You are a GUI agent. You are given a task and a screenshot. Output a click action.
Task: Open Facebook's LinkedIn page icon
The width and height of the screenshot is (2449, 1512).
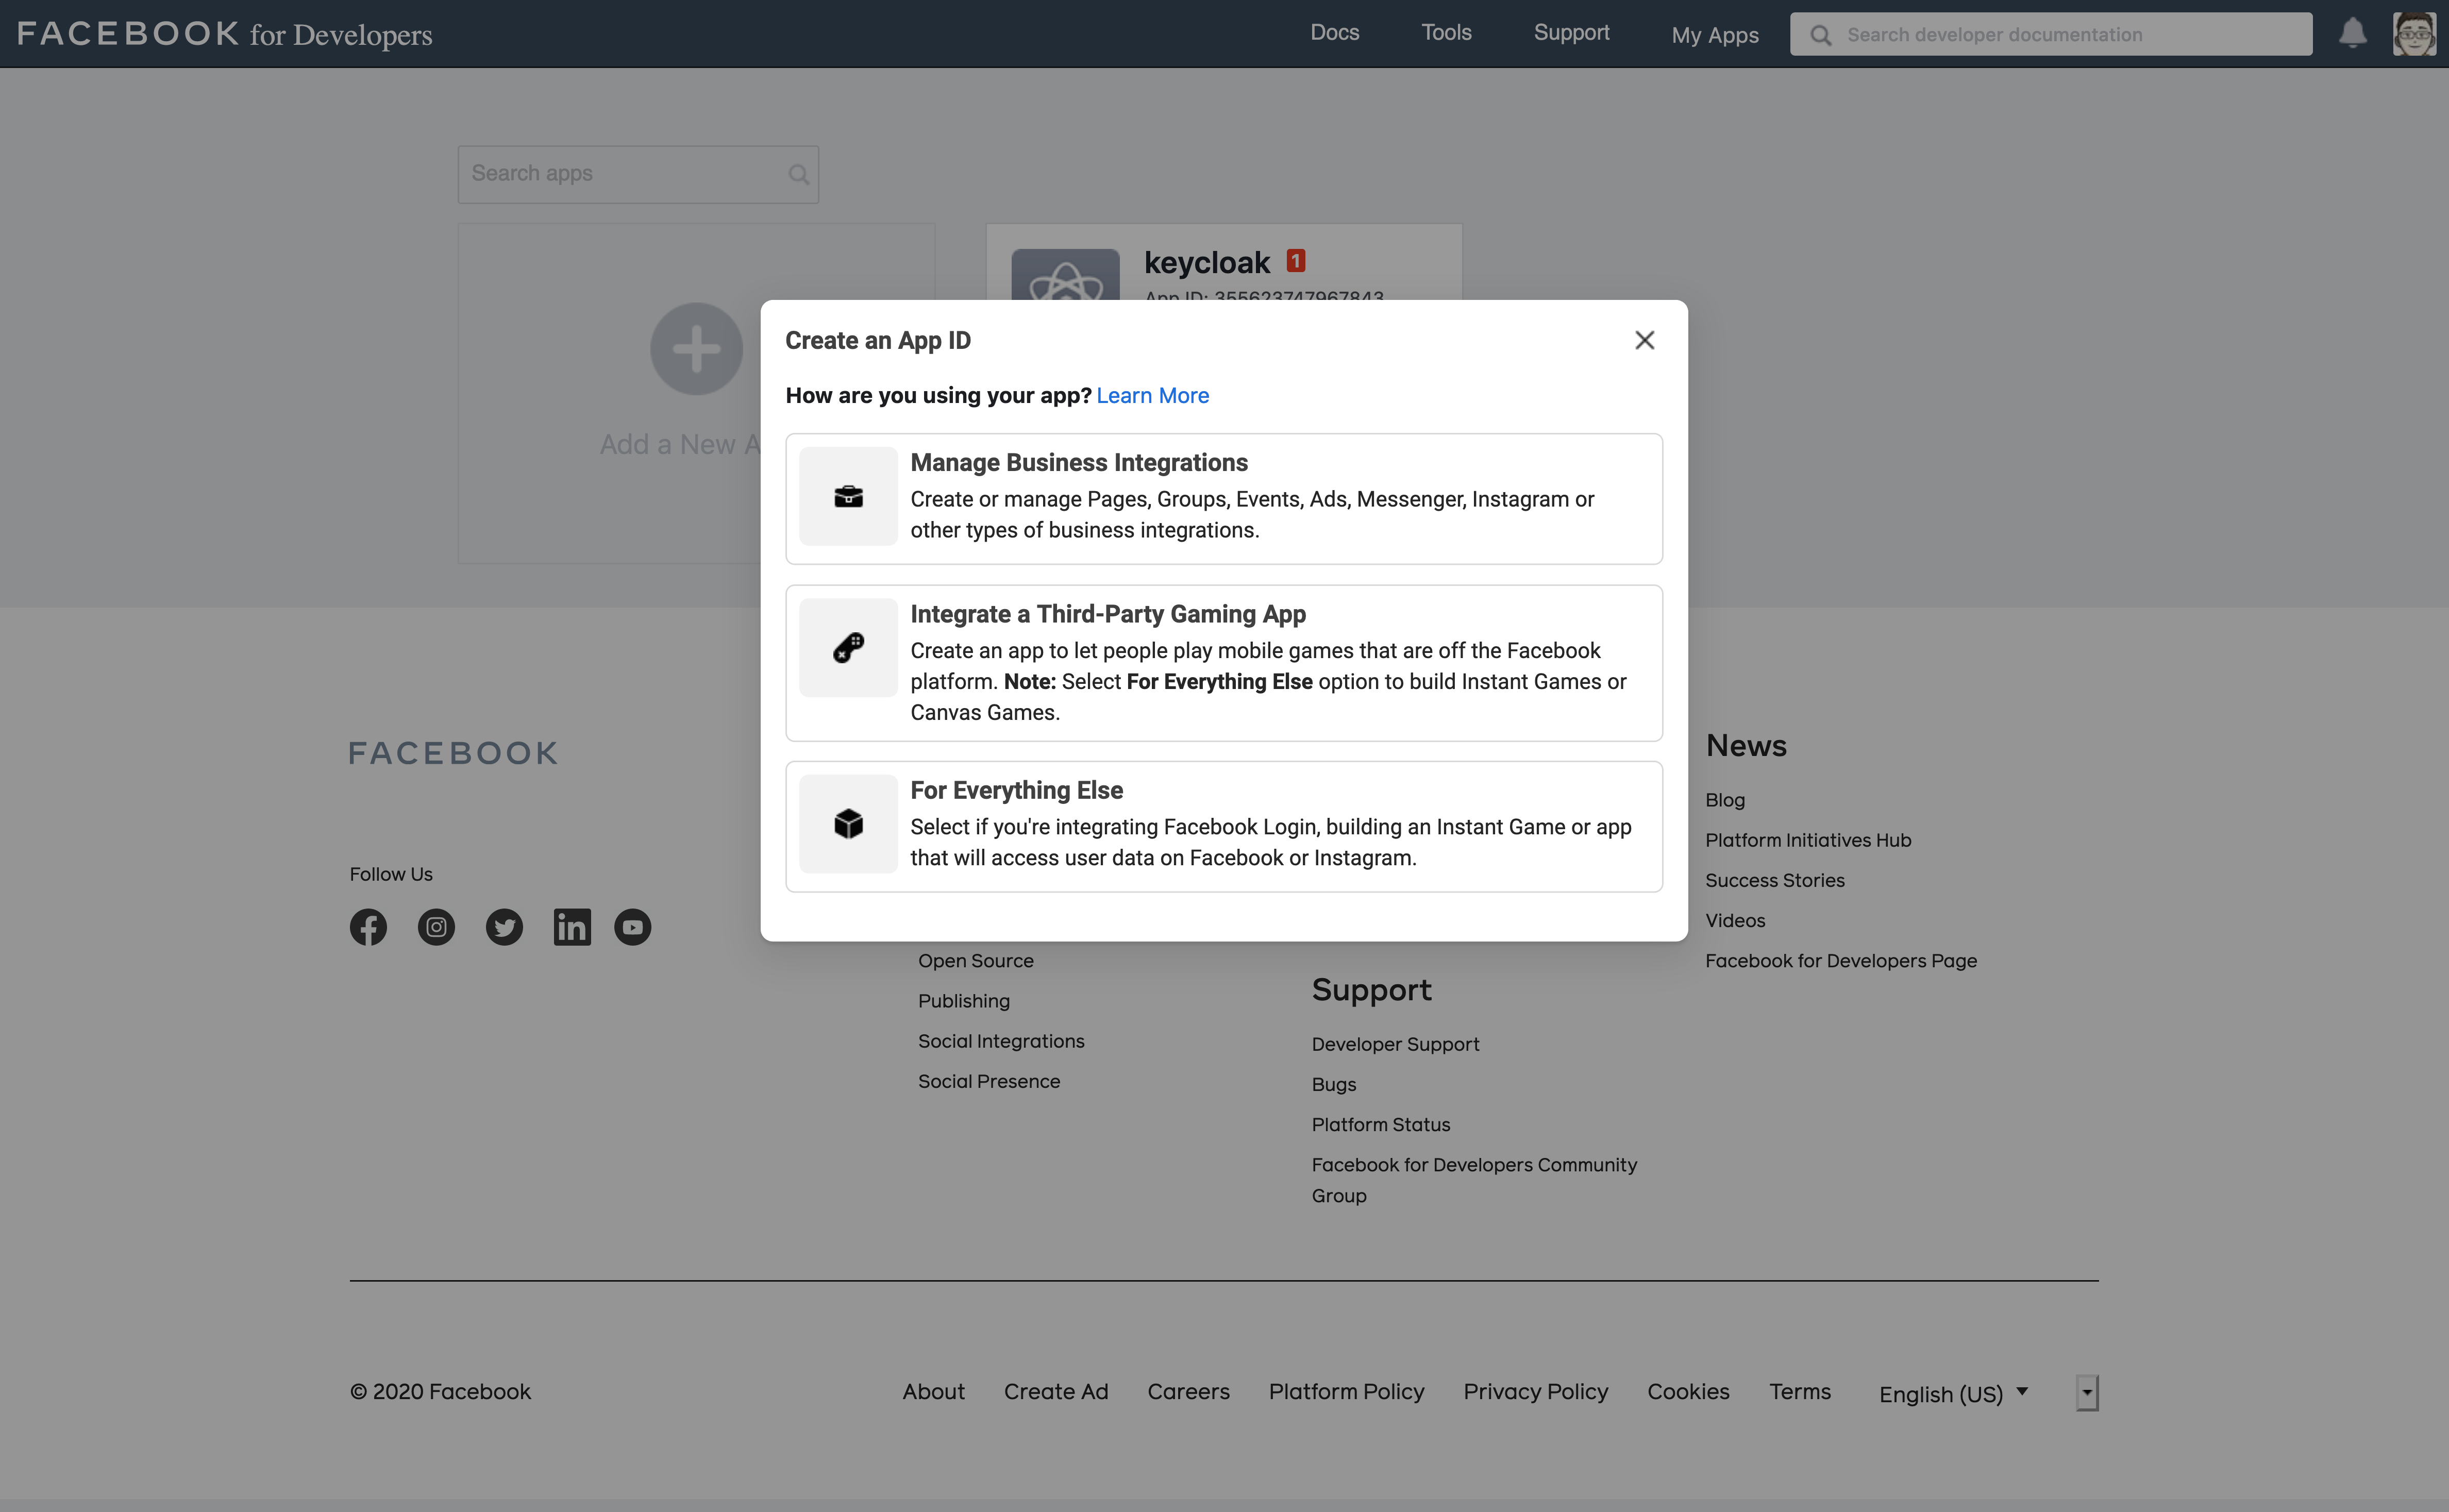coord(572,927)
